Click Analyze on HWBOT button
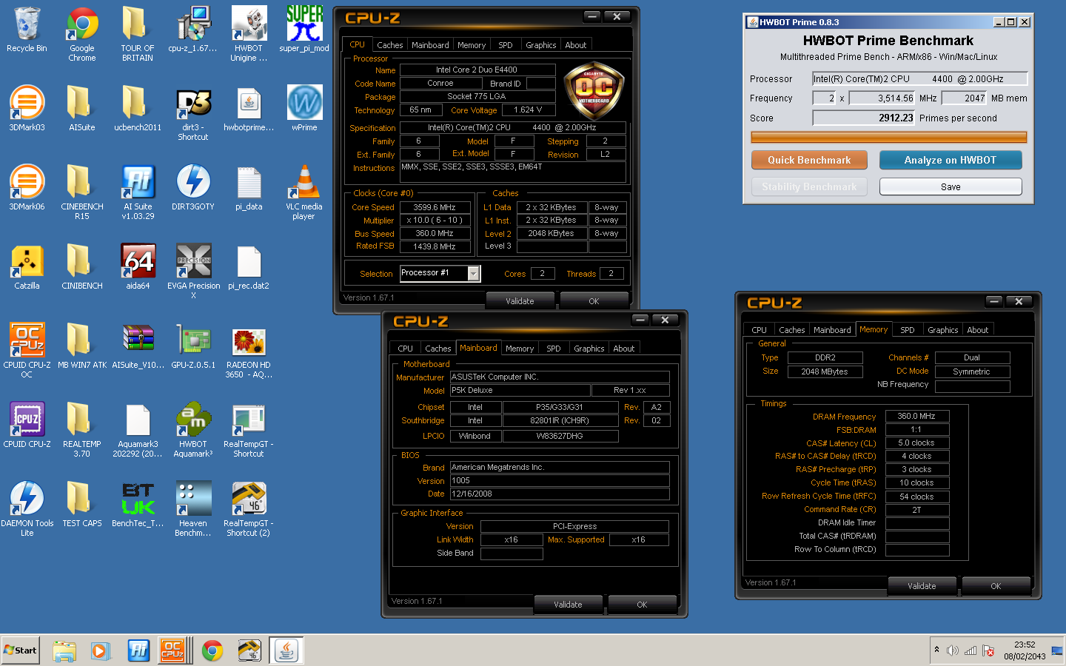The height and width of the screenshot is (666, 1066). click(x=951, y=160)
